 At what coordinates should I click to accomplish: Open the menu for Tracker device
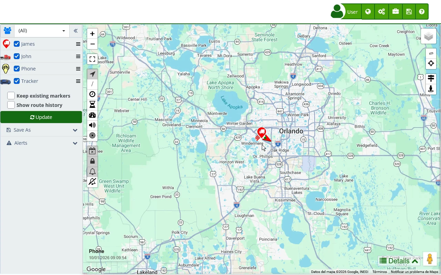pyautogui.click(x=78, y=81)
